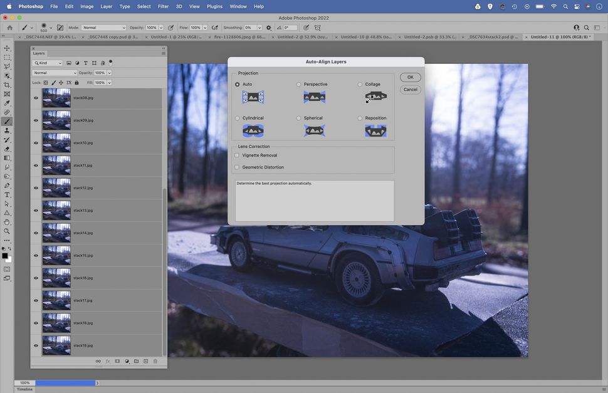Click the delete layer trash icon
Viewport: 608px width, 393px height.
pos(155,361)
